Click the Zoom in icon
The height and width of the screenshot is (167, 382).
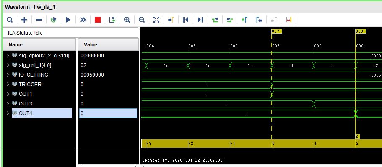point(127,20)
